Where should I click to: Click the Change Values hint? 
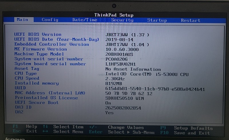pyautogui.click(x=126, y=127)
